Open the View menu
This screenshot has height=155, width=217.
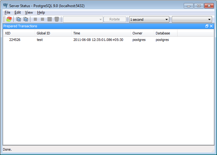pyautogui.click(x=29, y=12)
